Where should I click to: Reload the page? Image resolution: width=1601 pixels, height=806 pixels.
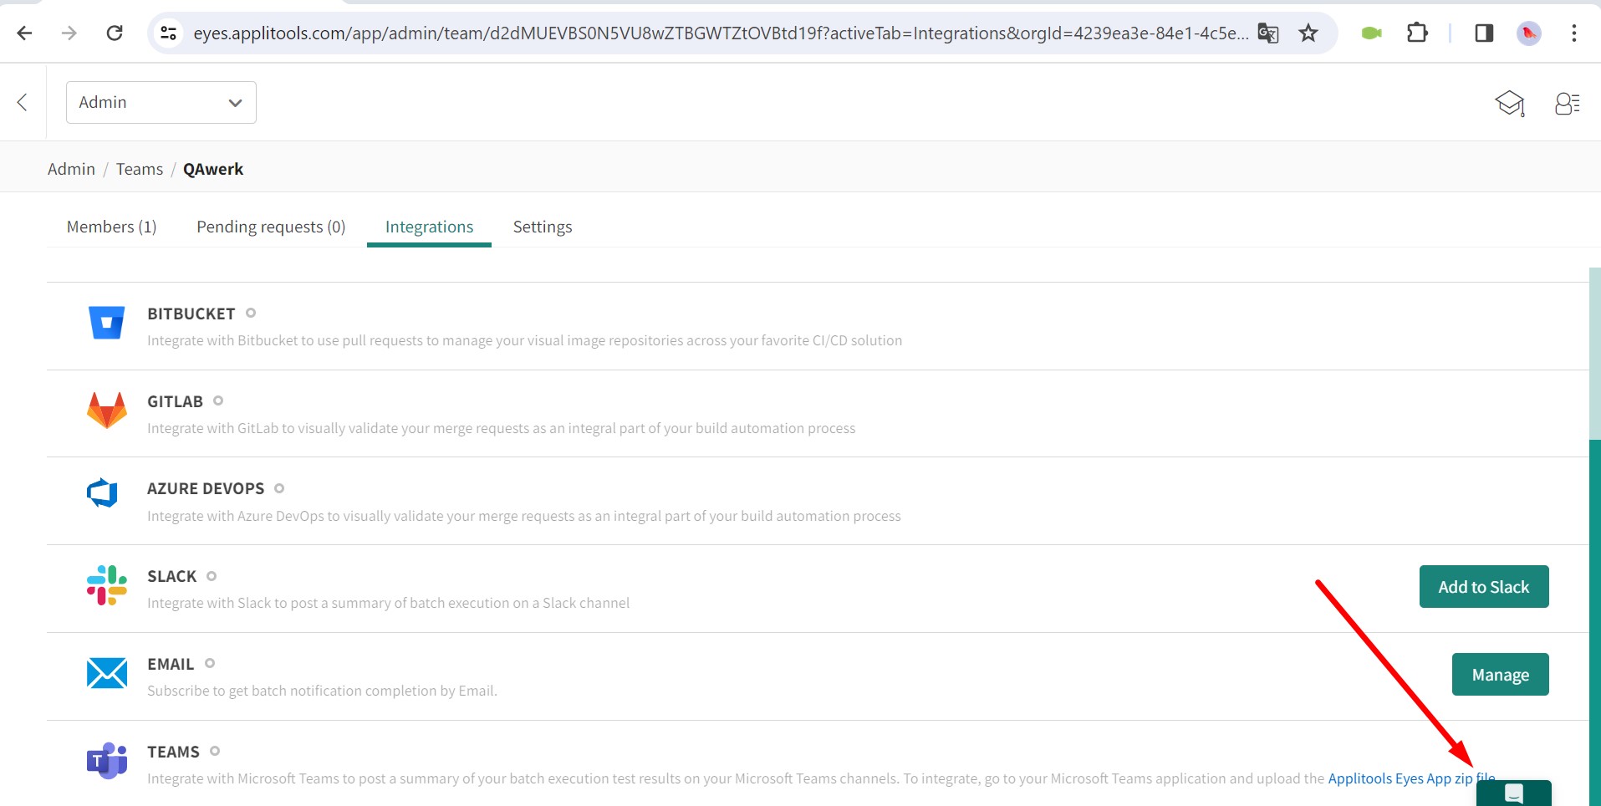coord(115,33)
